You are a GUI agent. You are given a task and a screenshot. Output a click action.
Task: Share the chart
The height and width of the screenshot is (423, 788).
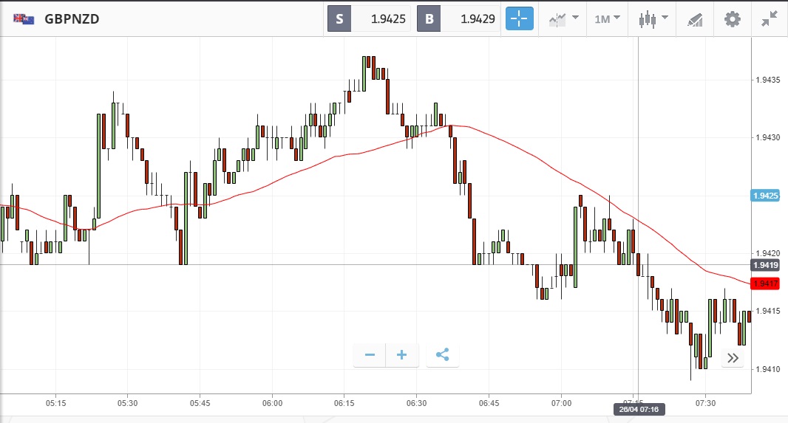[442, 355]
